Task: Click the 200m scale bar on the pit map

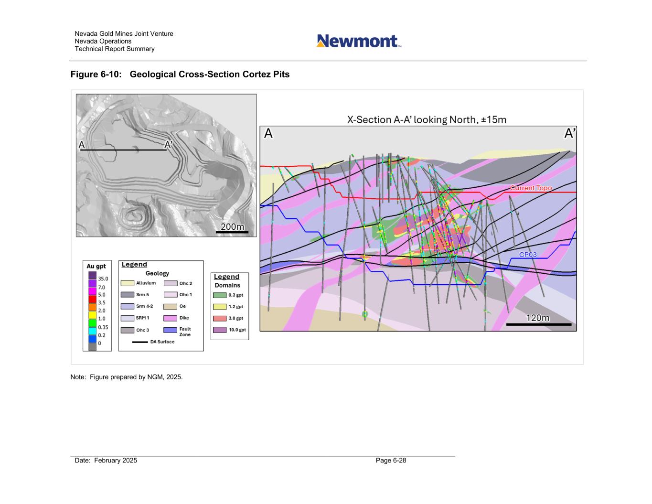Action: point(232,232)
